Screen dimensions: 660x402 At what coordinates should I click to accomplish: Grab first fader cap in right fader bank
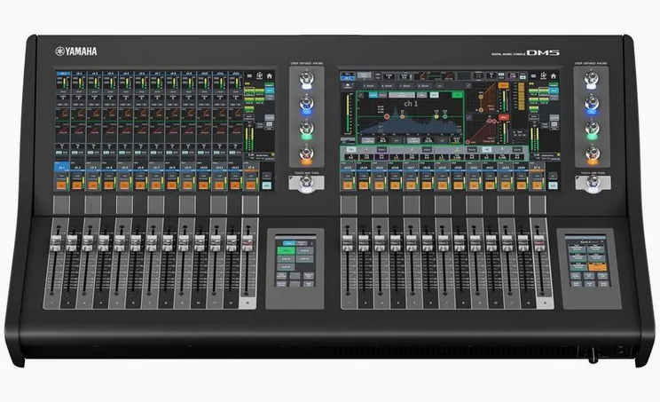[347, 243]
